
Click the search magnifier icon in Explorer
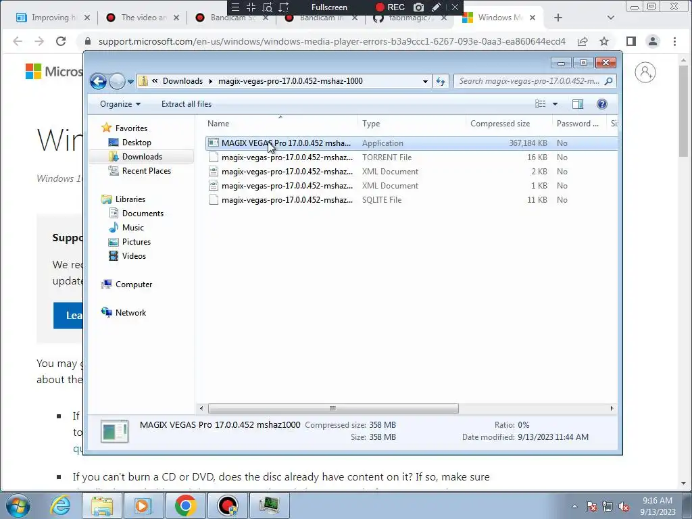point(609,81)
